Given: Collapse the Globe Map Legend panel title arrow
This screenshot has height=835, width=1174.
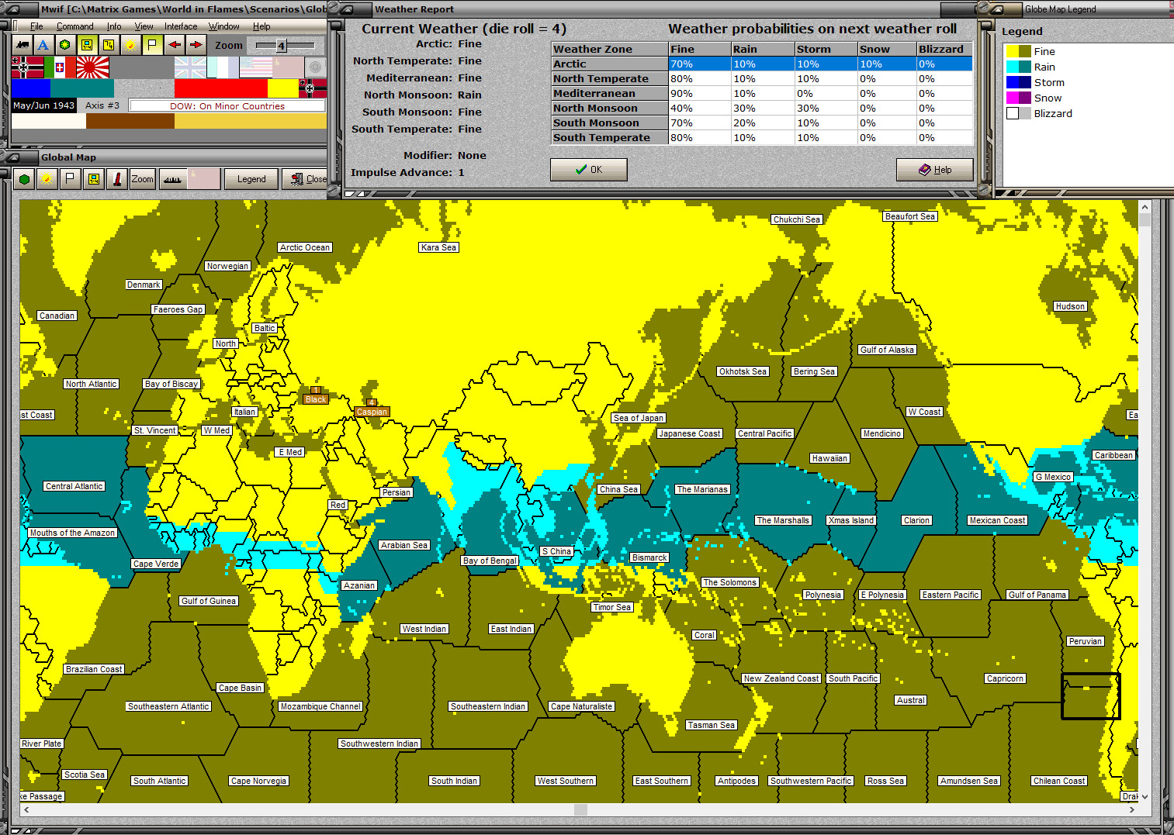Looking at the screenshot, I should point(996,9).
